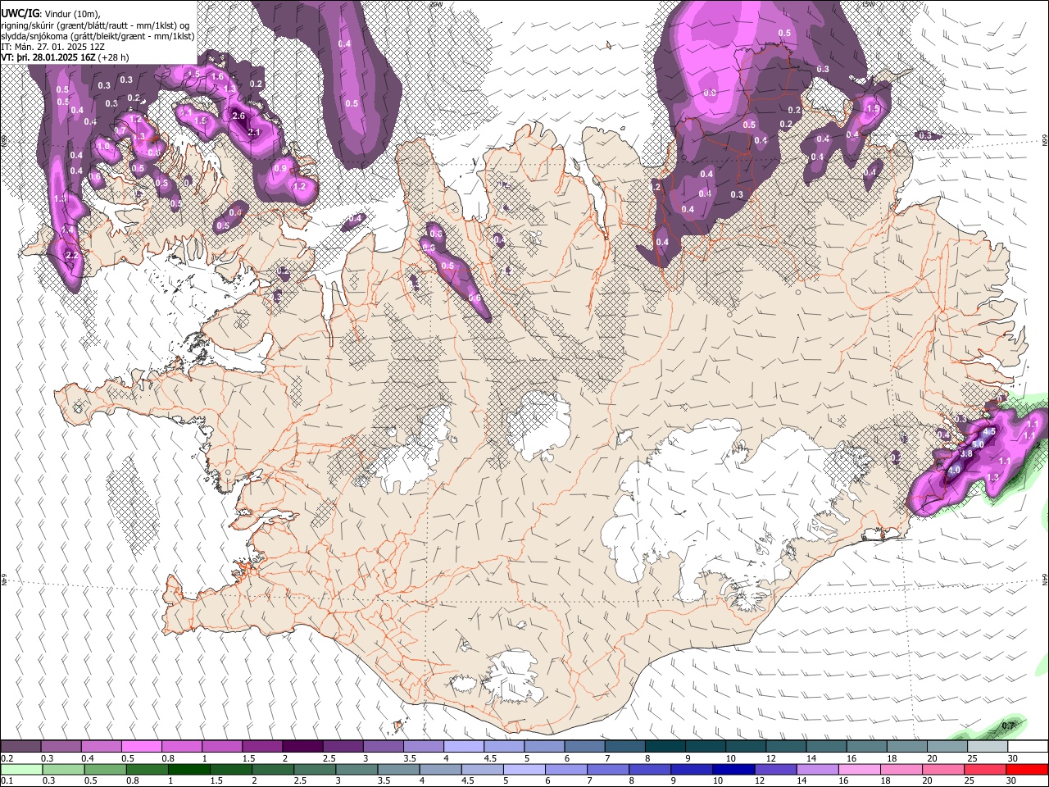Viewport: 1049px width, 787px height.
Task: Click the white 30 swatch in upper legend row
Action: click(x=1028, y=747)
